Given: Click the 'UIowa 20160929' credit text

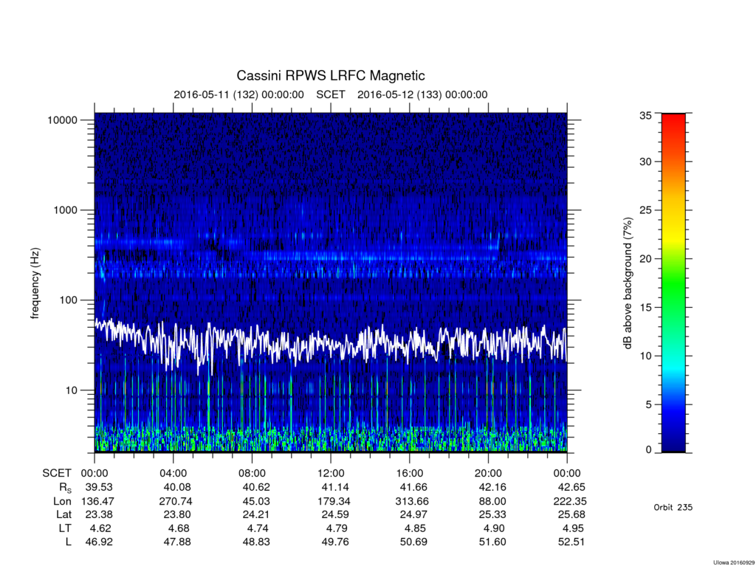Looking at the screenshot, I should 733,562.
